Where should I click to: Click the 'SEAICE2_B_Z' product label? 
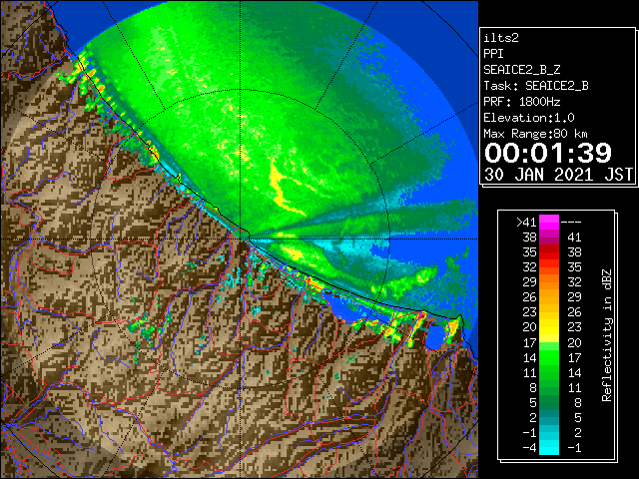click(x=522, y=70)
